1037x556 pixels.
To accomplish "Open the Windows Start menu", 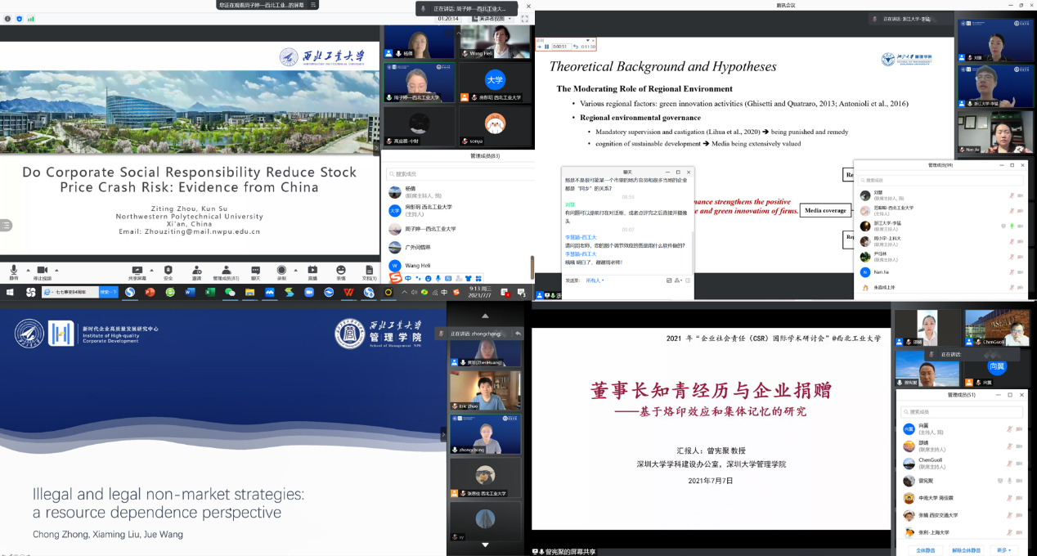I will 8,290.
